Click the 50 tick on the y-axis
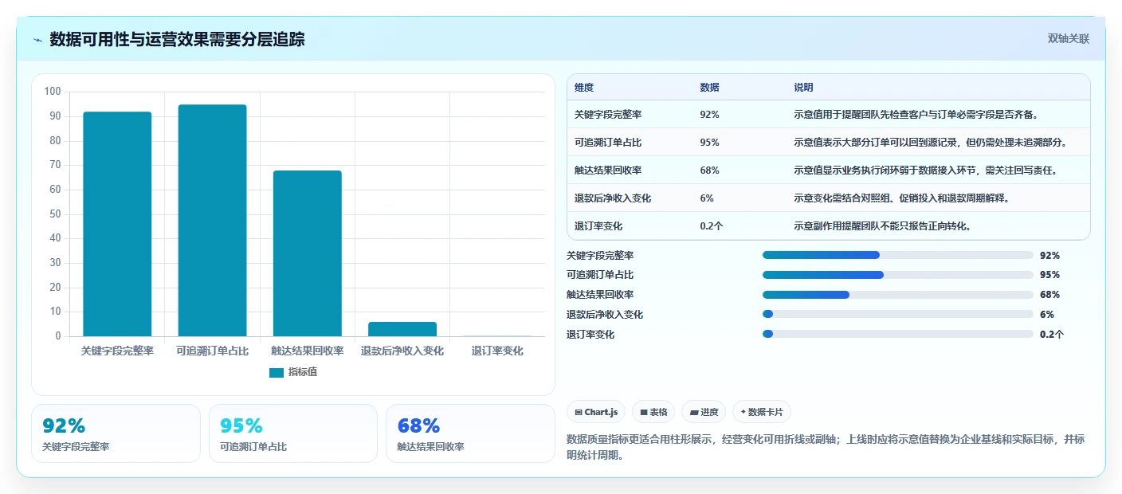This screenshot has width=1122, height=494. (55, 214)
